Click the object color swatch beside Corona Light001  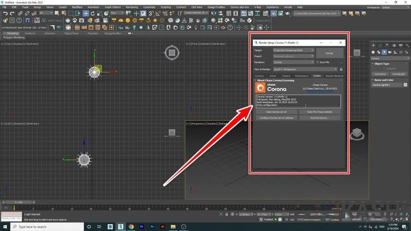pyautogui.click(x=405, y=85)
